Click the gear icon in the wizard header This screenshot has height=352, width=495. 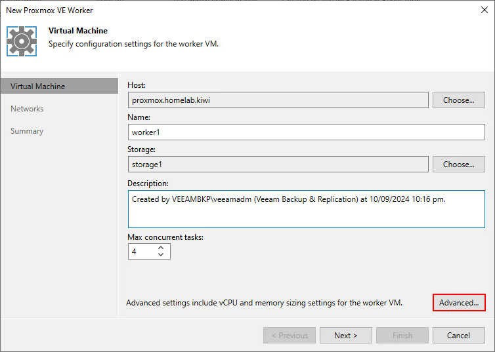pos(22,41)
